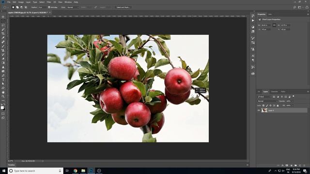Select the Elliptical Marquee tool
Image resolution: width=310 pixels, height=174 pixels.
[x=3, y=21]
